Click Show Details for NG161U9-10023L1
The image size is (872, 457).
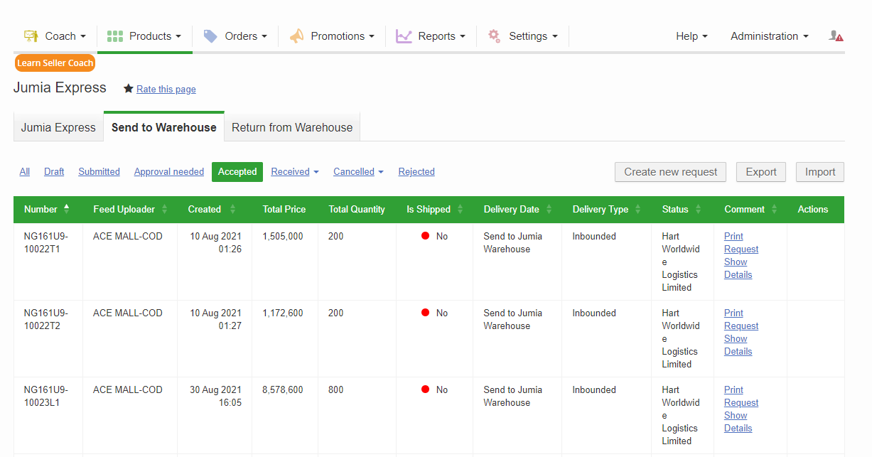click(x=738, y=421)
